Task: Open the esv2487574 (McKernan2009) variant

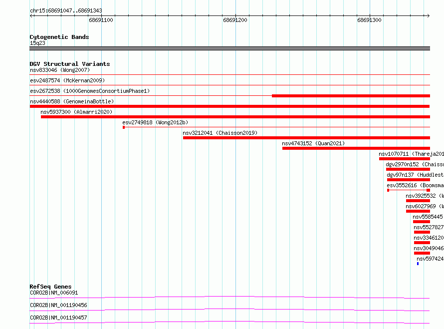Action: pyautogui.click(x=67, y=80)
